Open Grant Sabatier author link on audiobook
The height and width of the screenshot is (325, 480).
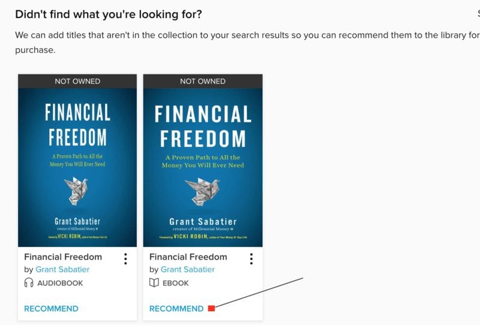[62, 269]
